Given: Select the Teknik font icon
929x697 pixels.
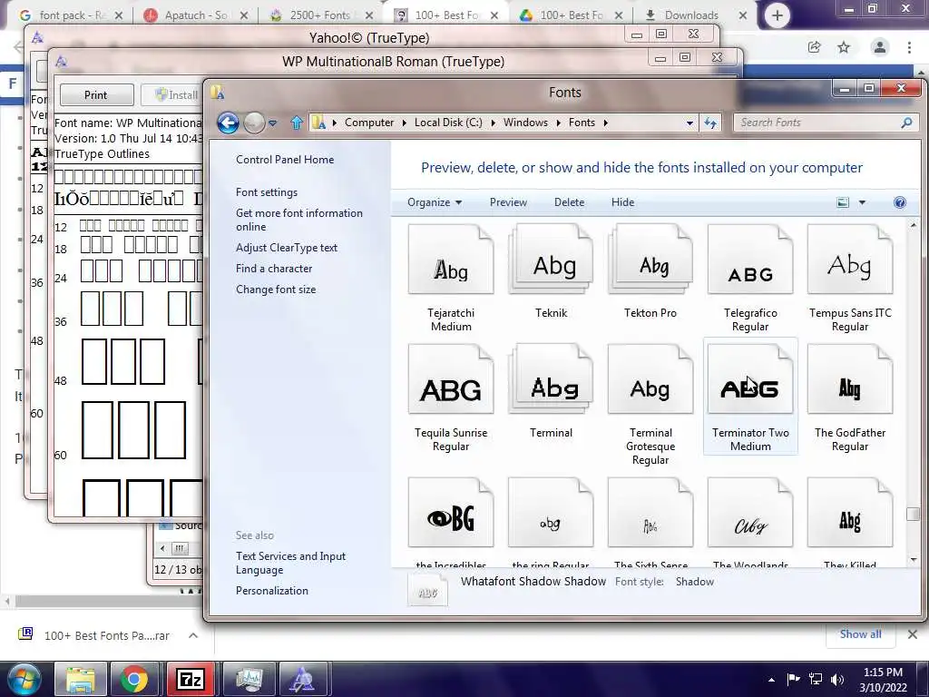Looking at the screenshot, I should pyautogui.click(x=551, y=260).
